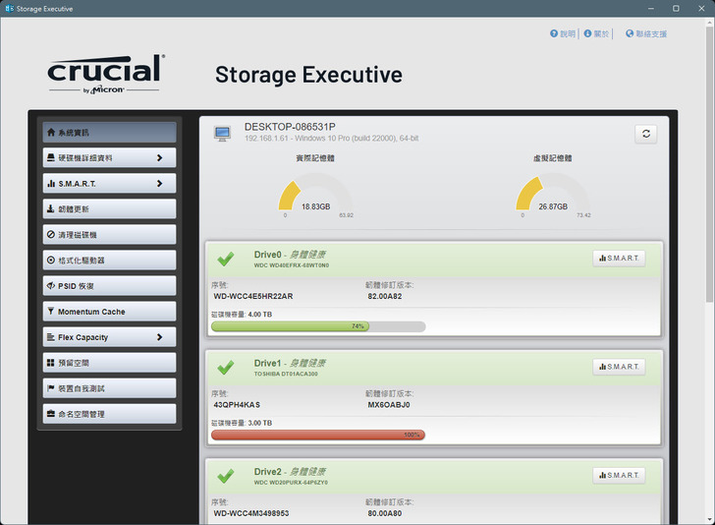Screen dimensions: 715x525
Task: Open the Momentum Cache menu item
Action: point(109,312)
